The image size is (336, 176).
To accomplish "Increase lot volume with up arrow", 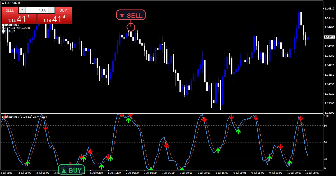I will pyautogui.click(x=51, y=10).
